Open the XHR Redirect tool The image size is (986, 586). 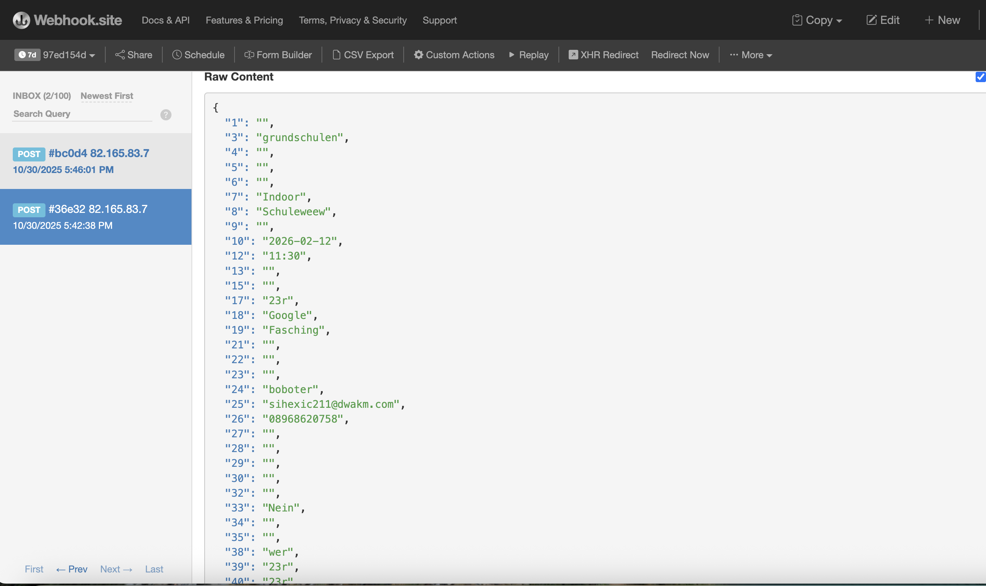pos(602,55)
